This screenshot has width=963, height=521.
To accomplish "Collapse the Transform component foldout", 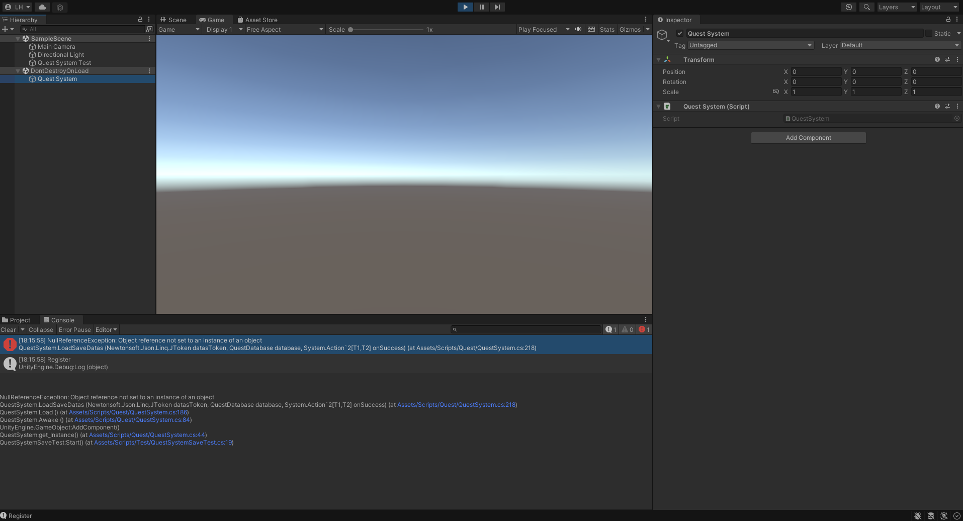I will [x=658, y=60].
